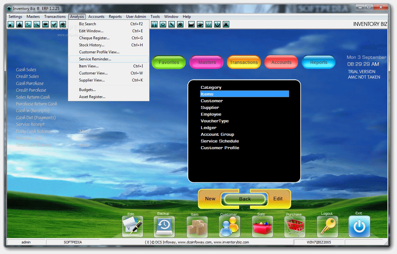Screen dimensions: 397x254
Task: Click the Credit Purchase shortcut link
Action: coord(31,90)
